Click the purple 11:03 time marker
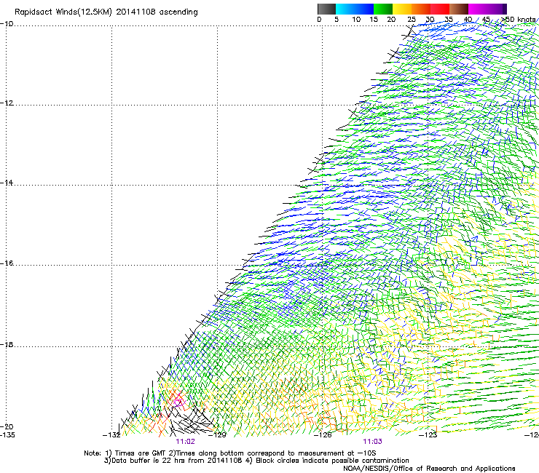539x473 pixels. [373, 442]
